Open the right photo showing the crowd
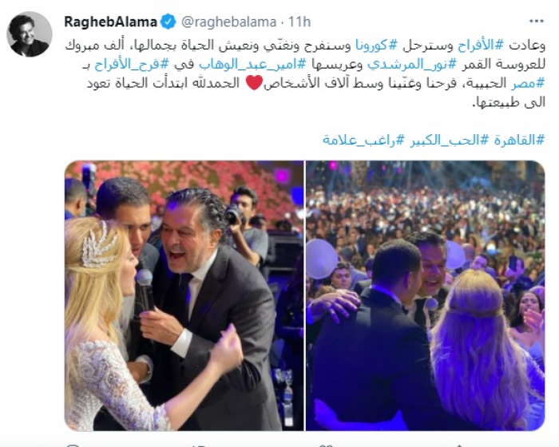The width and height of the screenshot is (559, 447). pos(426,296)
